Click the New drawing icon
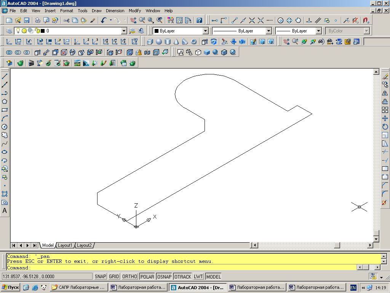 (9, 21)
